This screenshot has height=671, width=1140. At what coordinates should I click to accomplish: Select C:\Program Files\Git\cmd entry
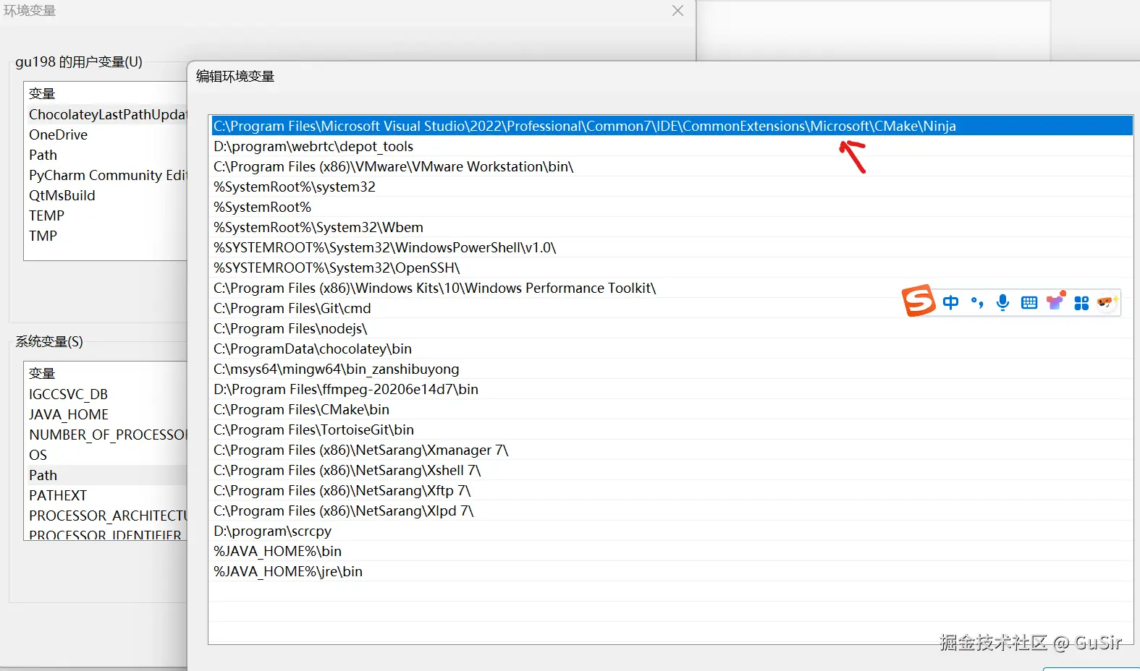coord(671,308)
